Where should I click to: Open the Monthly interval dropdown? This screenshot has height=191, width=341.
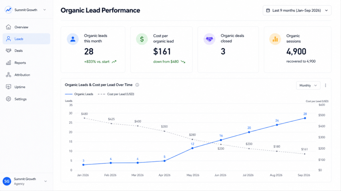308,86
